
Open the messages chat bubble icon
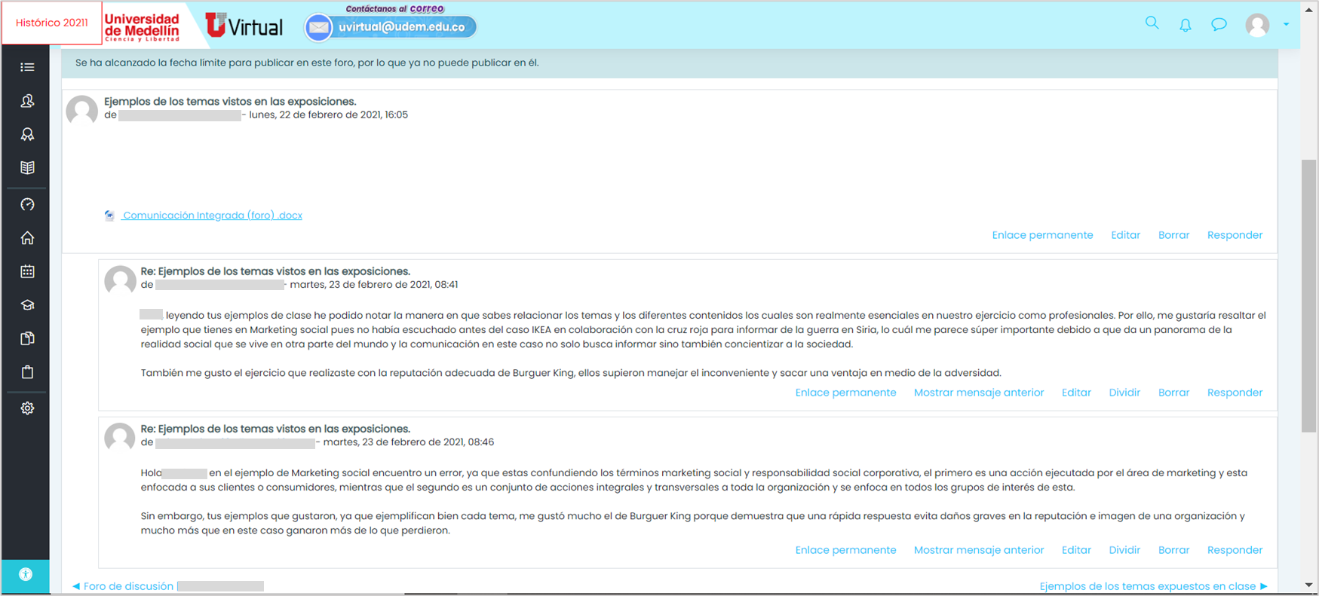click(1219, 25)
